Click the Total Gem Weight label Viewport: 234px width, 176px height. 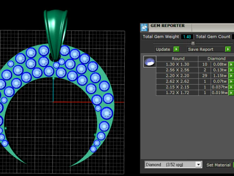click(x=161, y=37)
